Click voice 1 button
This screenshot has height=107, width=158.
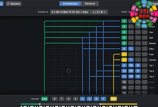click(x=103, y=99)
